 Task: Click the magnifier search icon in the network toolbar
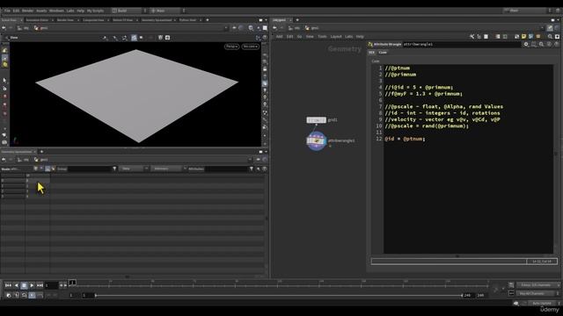[550, 37]
